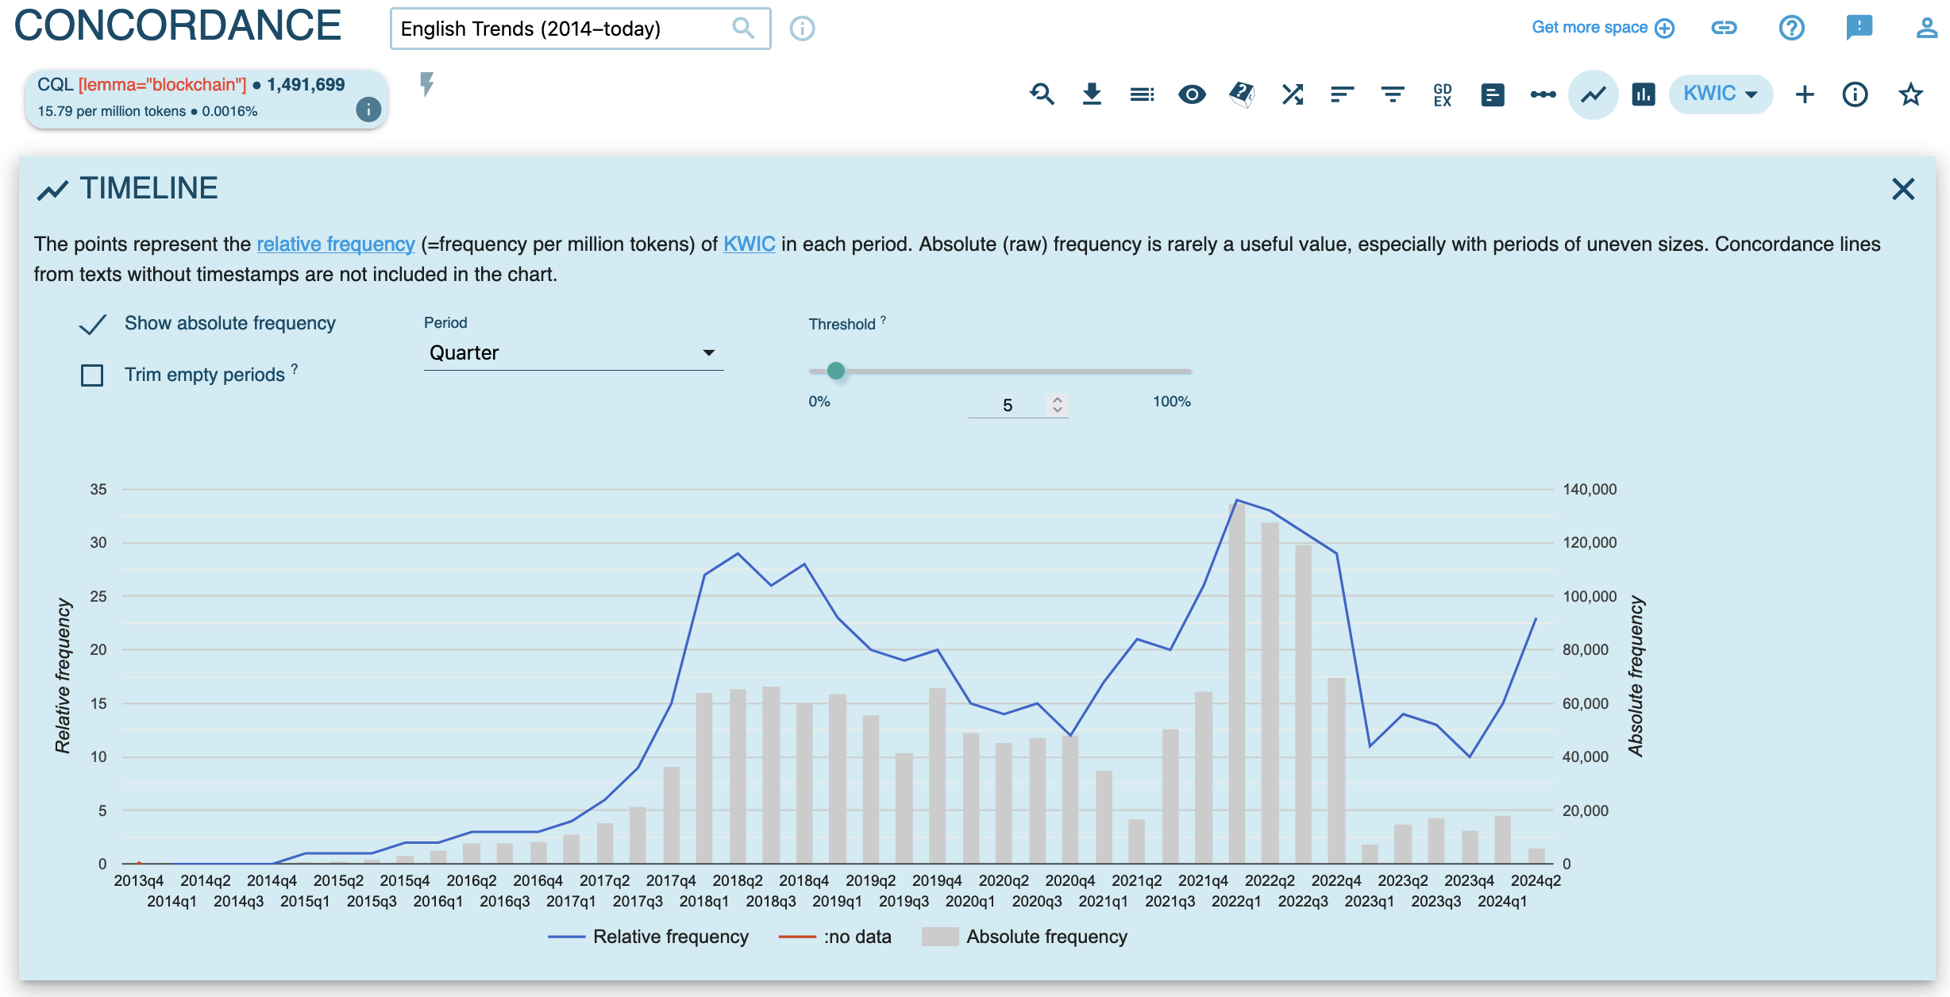Open the KWIC view dropdown
Viewport: 1950px width, 997px height.
pyautogui.click(x=1720, y=94)
